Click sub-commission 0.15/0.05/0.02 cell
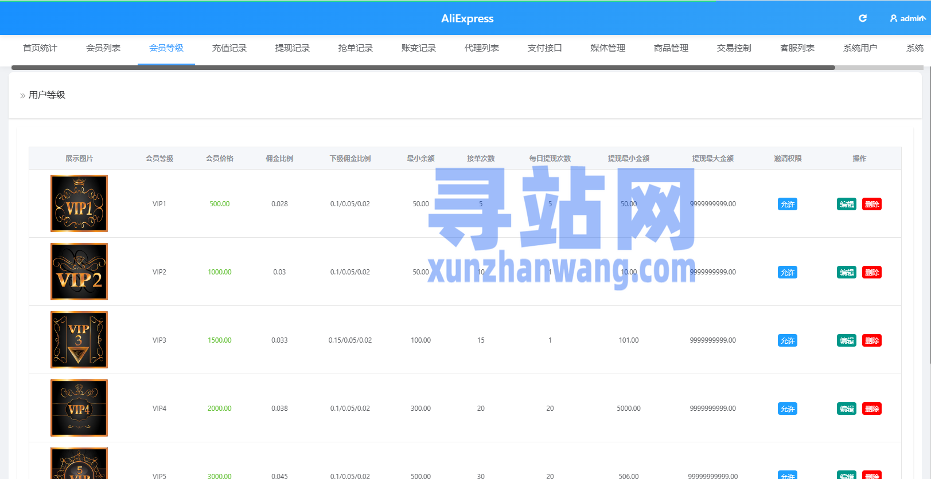931x479 pixels. click(x=350, y=340)
